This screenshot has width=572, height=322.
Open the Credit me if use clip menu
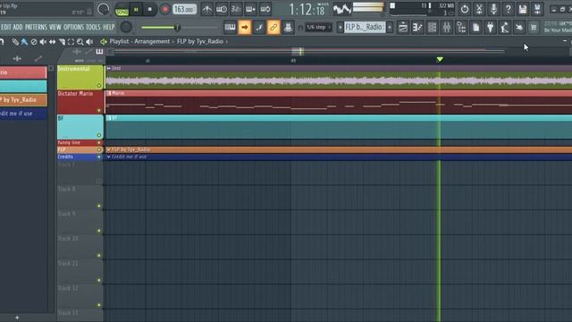point(109,157)
